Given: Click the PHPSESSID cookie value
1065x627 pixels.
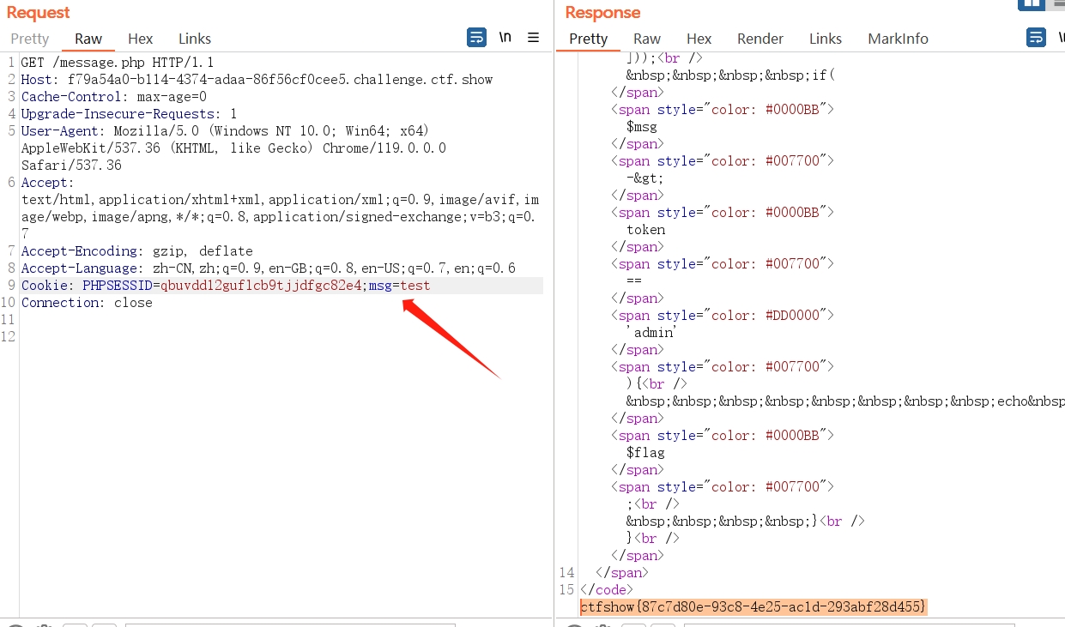Looking at the screenshot, I should click(261, 286).
